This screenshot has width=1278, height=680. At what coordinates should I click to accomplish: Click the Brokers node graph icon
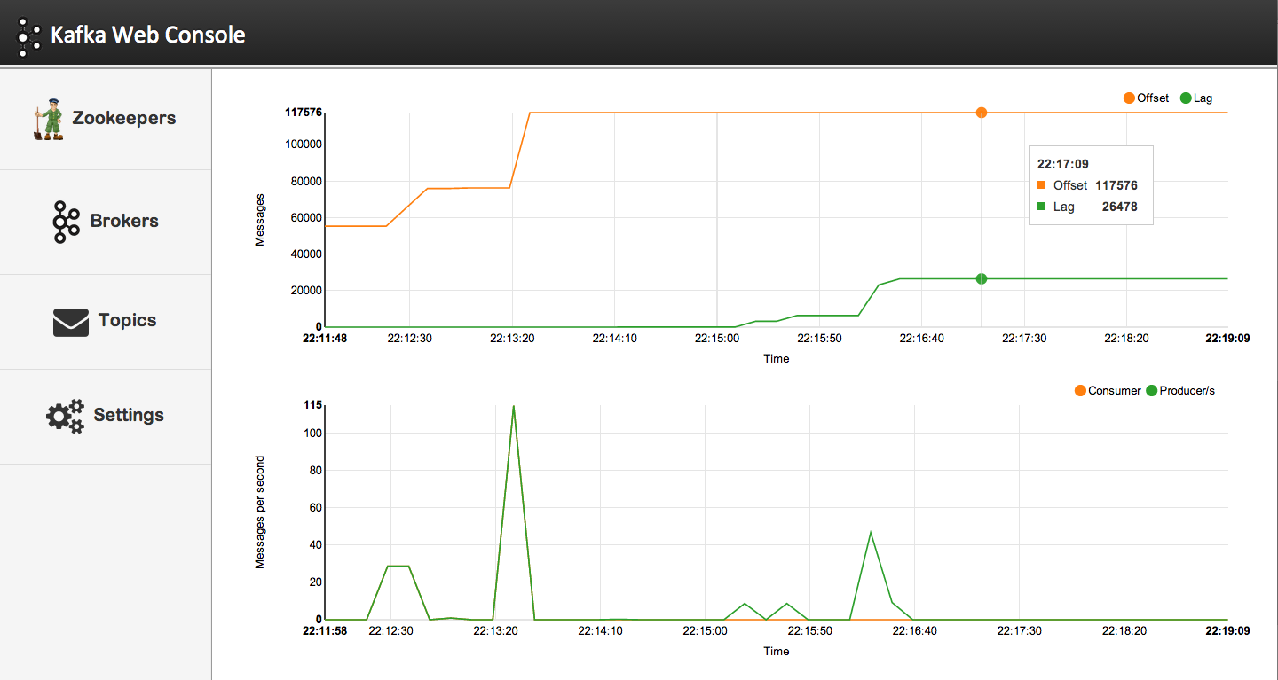click(66, 222)
